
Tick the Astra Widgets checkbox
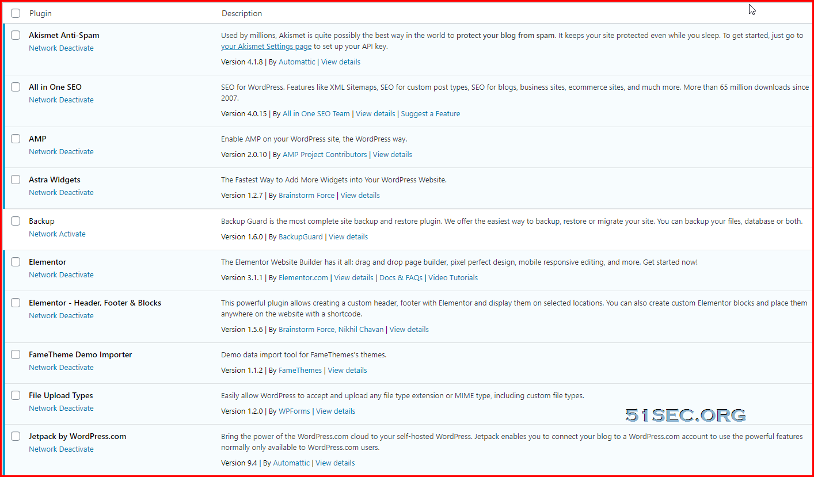[x=16, y=180]
